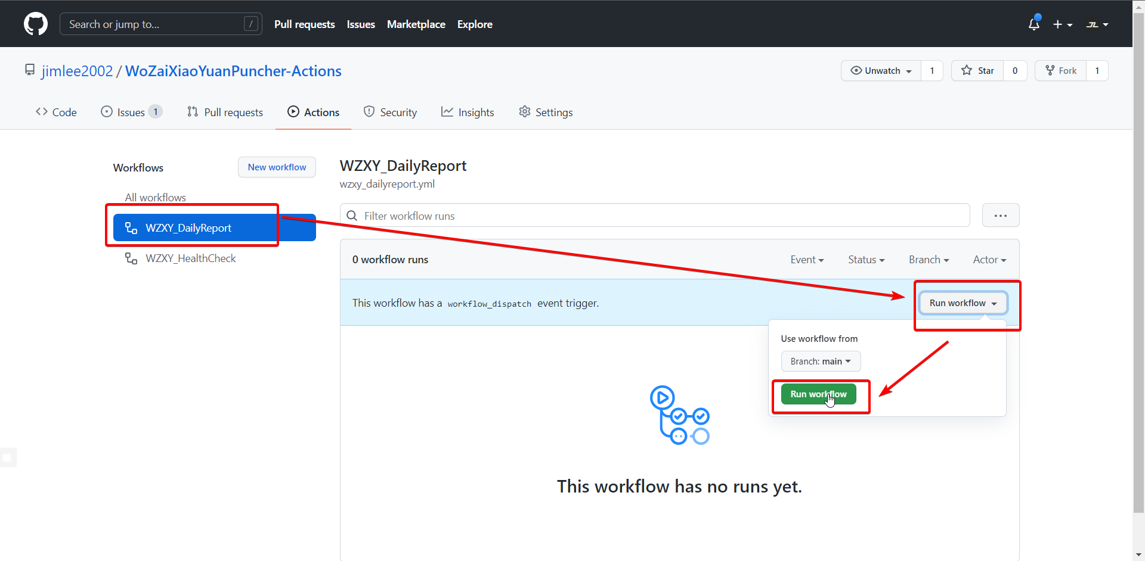Expand the Actor filter dropdown
This screenshot has height=561, width=1145.
click(990, 260)
